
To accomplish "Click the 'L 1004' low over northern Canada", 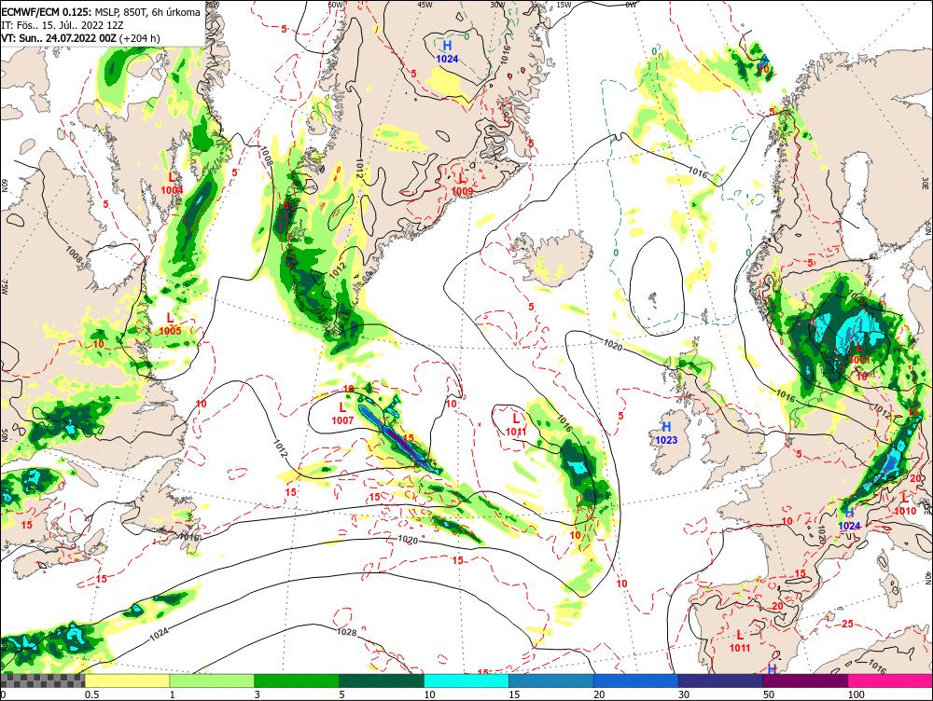I will (x=172, y=183).
